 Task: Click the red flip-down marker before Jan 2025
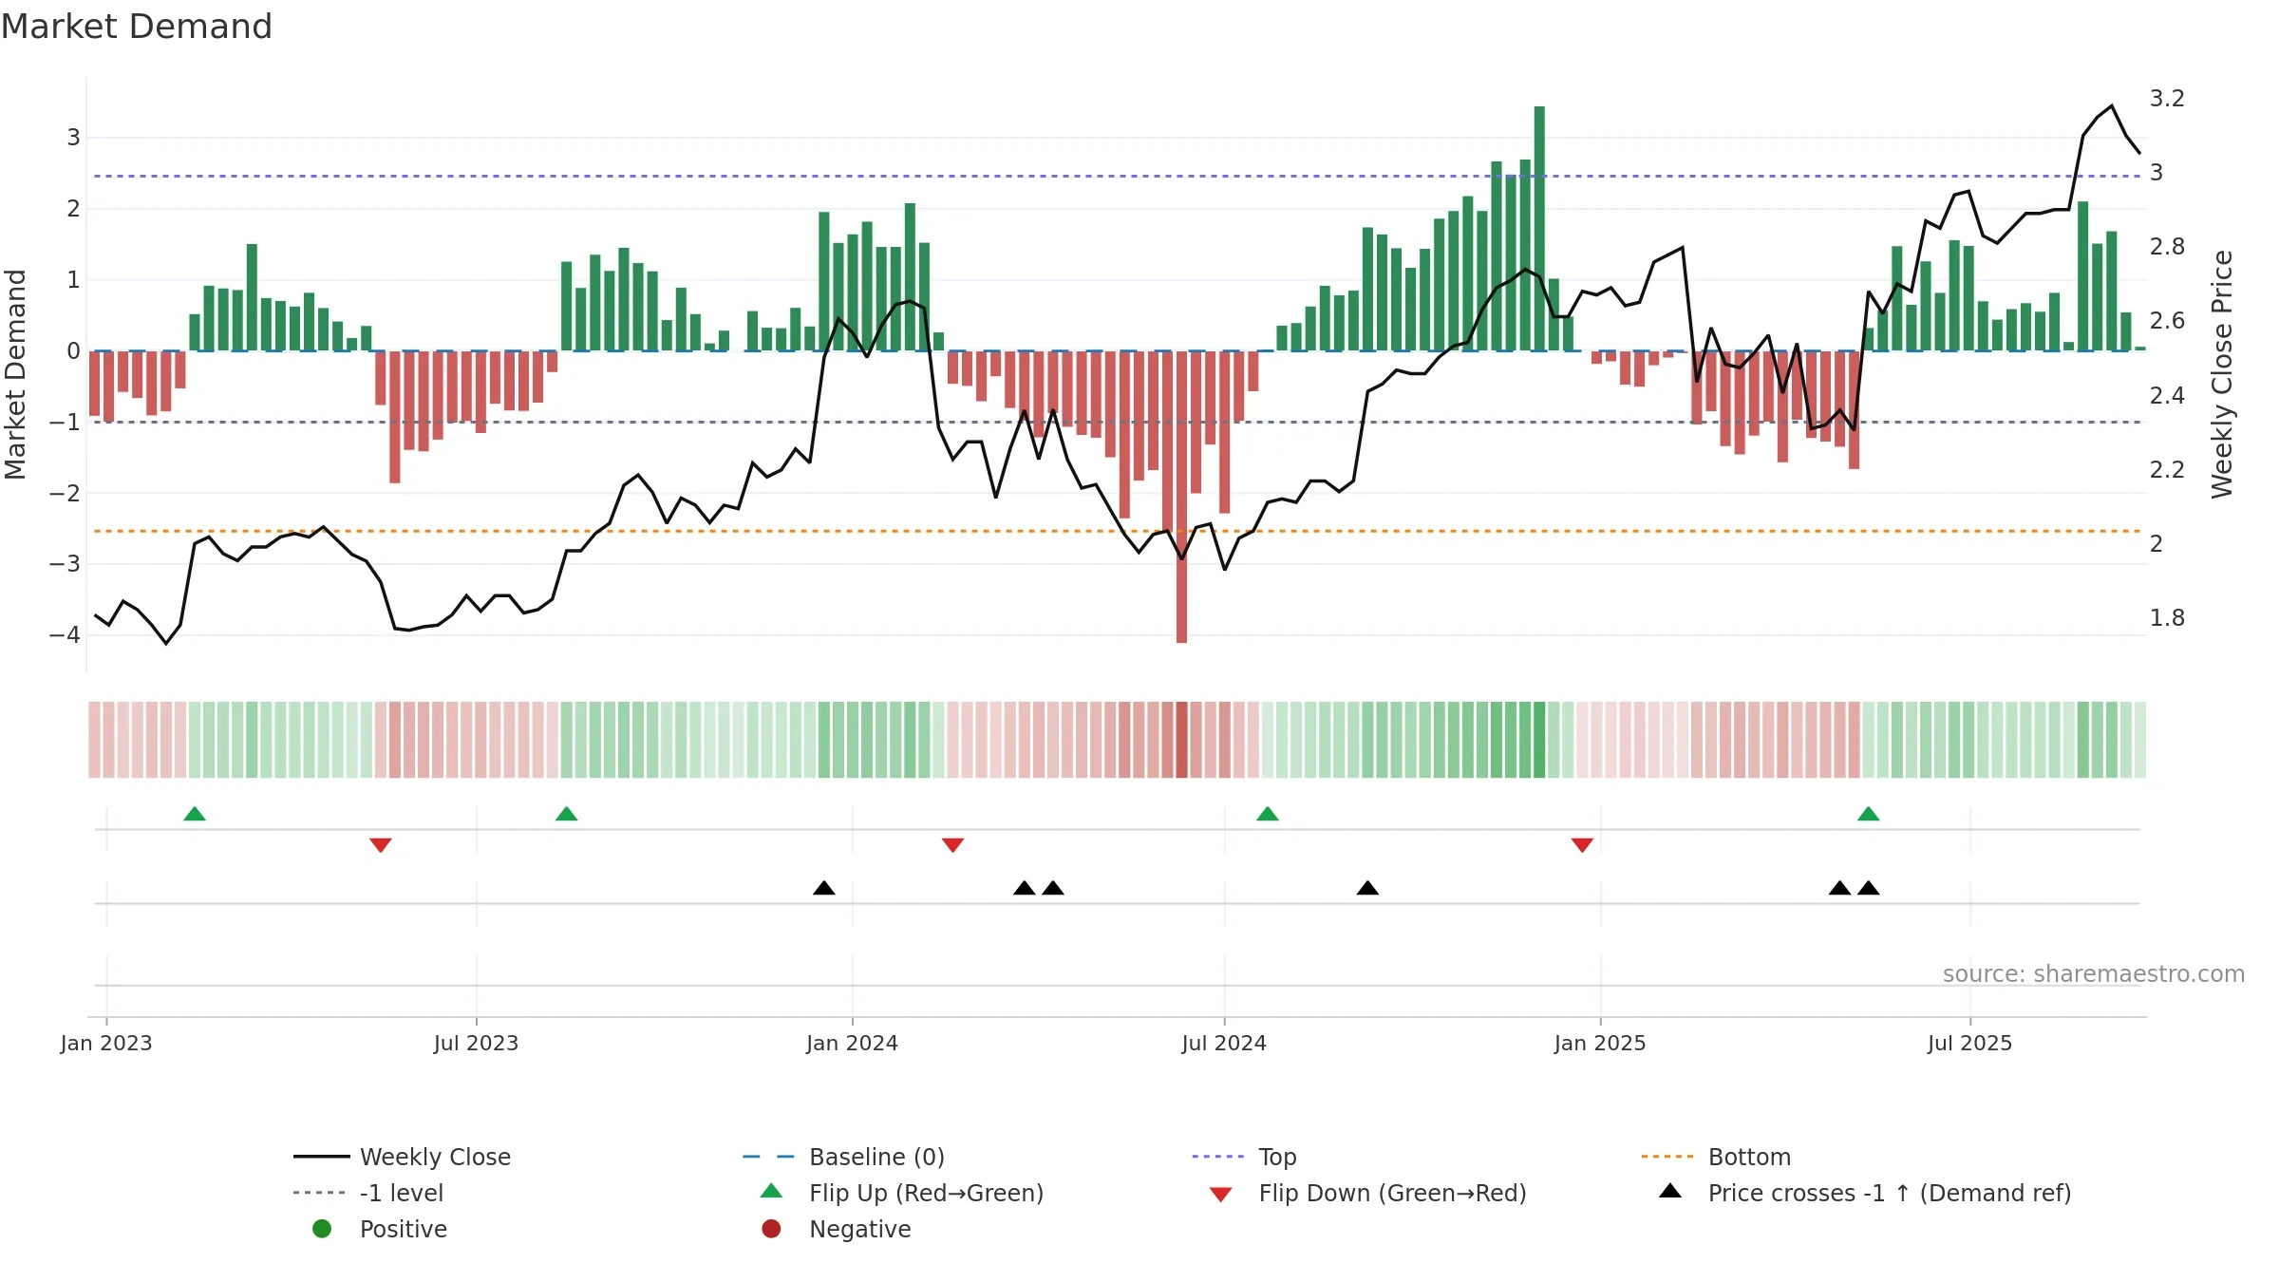[x=1582, y=845]
